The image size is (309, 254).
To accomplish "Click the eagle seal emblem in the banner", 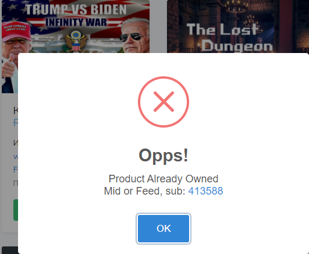I will pyautogui.click(x=76, y=41).
